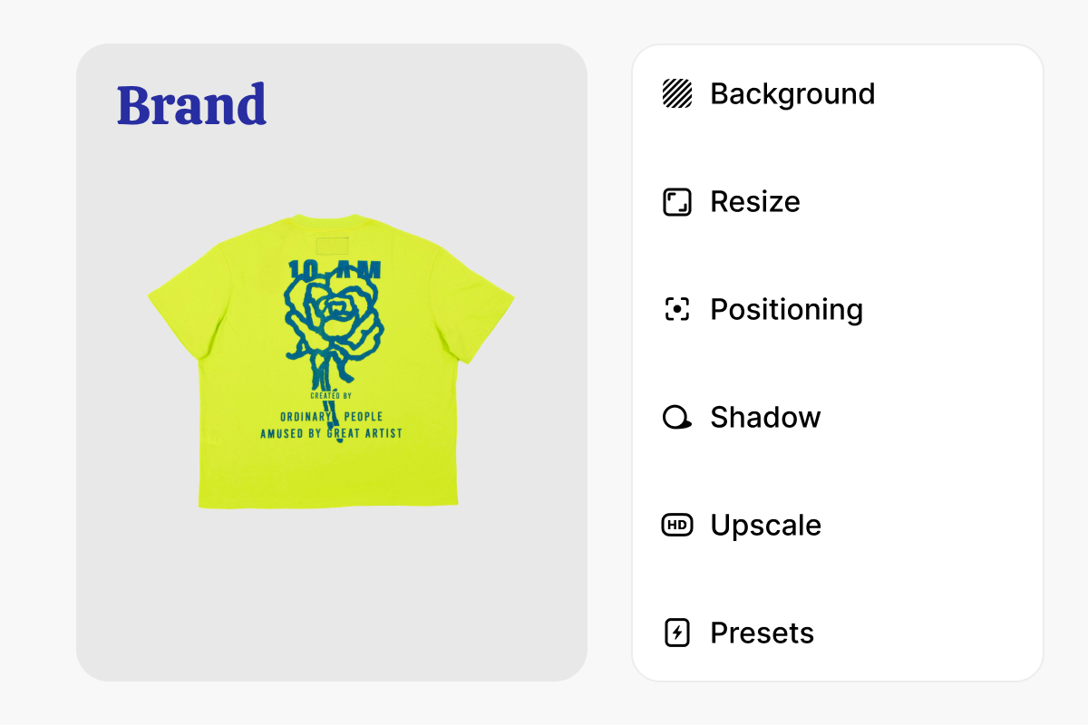This screenshot has height=725, width=1088.
Task: Select the neon yellow t-shirt image
Action: [x=331, y=361]
